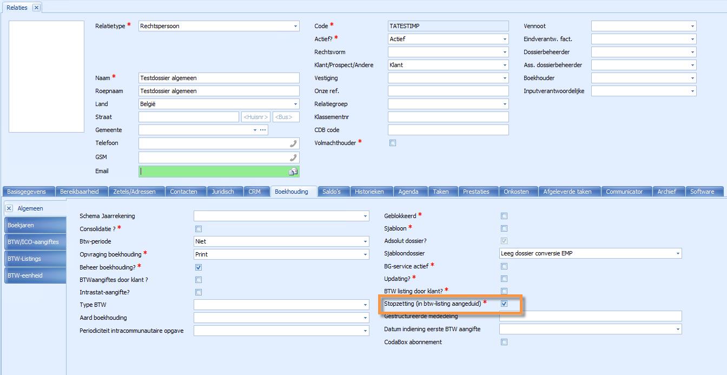Click the X icon beside Algemeen
Screen dimensions: 727x375
pyautogui.click(x=9, y=208)
